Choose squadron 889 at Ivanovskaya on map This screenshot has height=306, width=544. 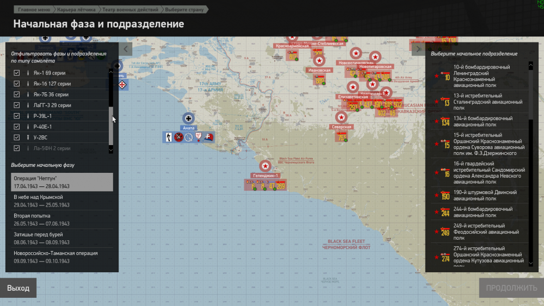pos(319,80)
